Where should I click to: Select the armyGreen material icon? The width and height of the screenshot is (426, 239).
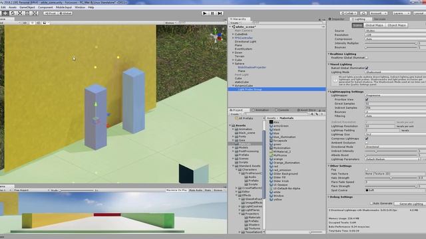[271, 126]
